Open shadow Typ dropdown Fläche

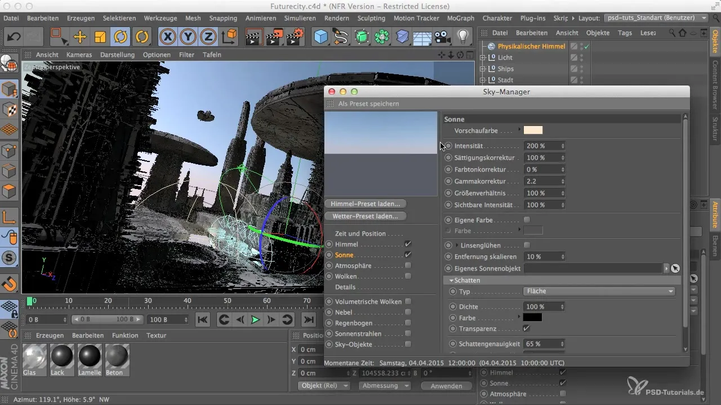[599, 291]
